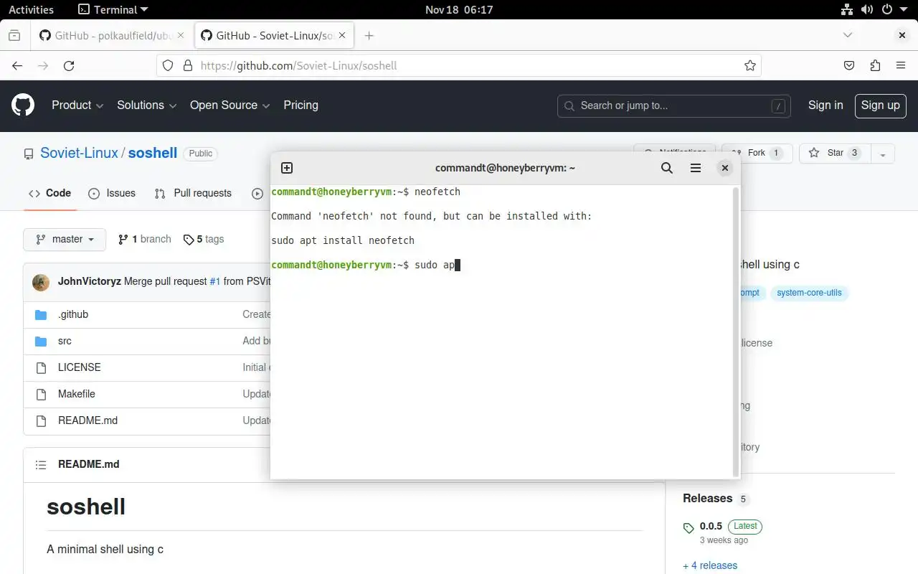
Task: Open the terminal hamburger menu
Action: coord(696,168)
